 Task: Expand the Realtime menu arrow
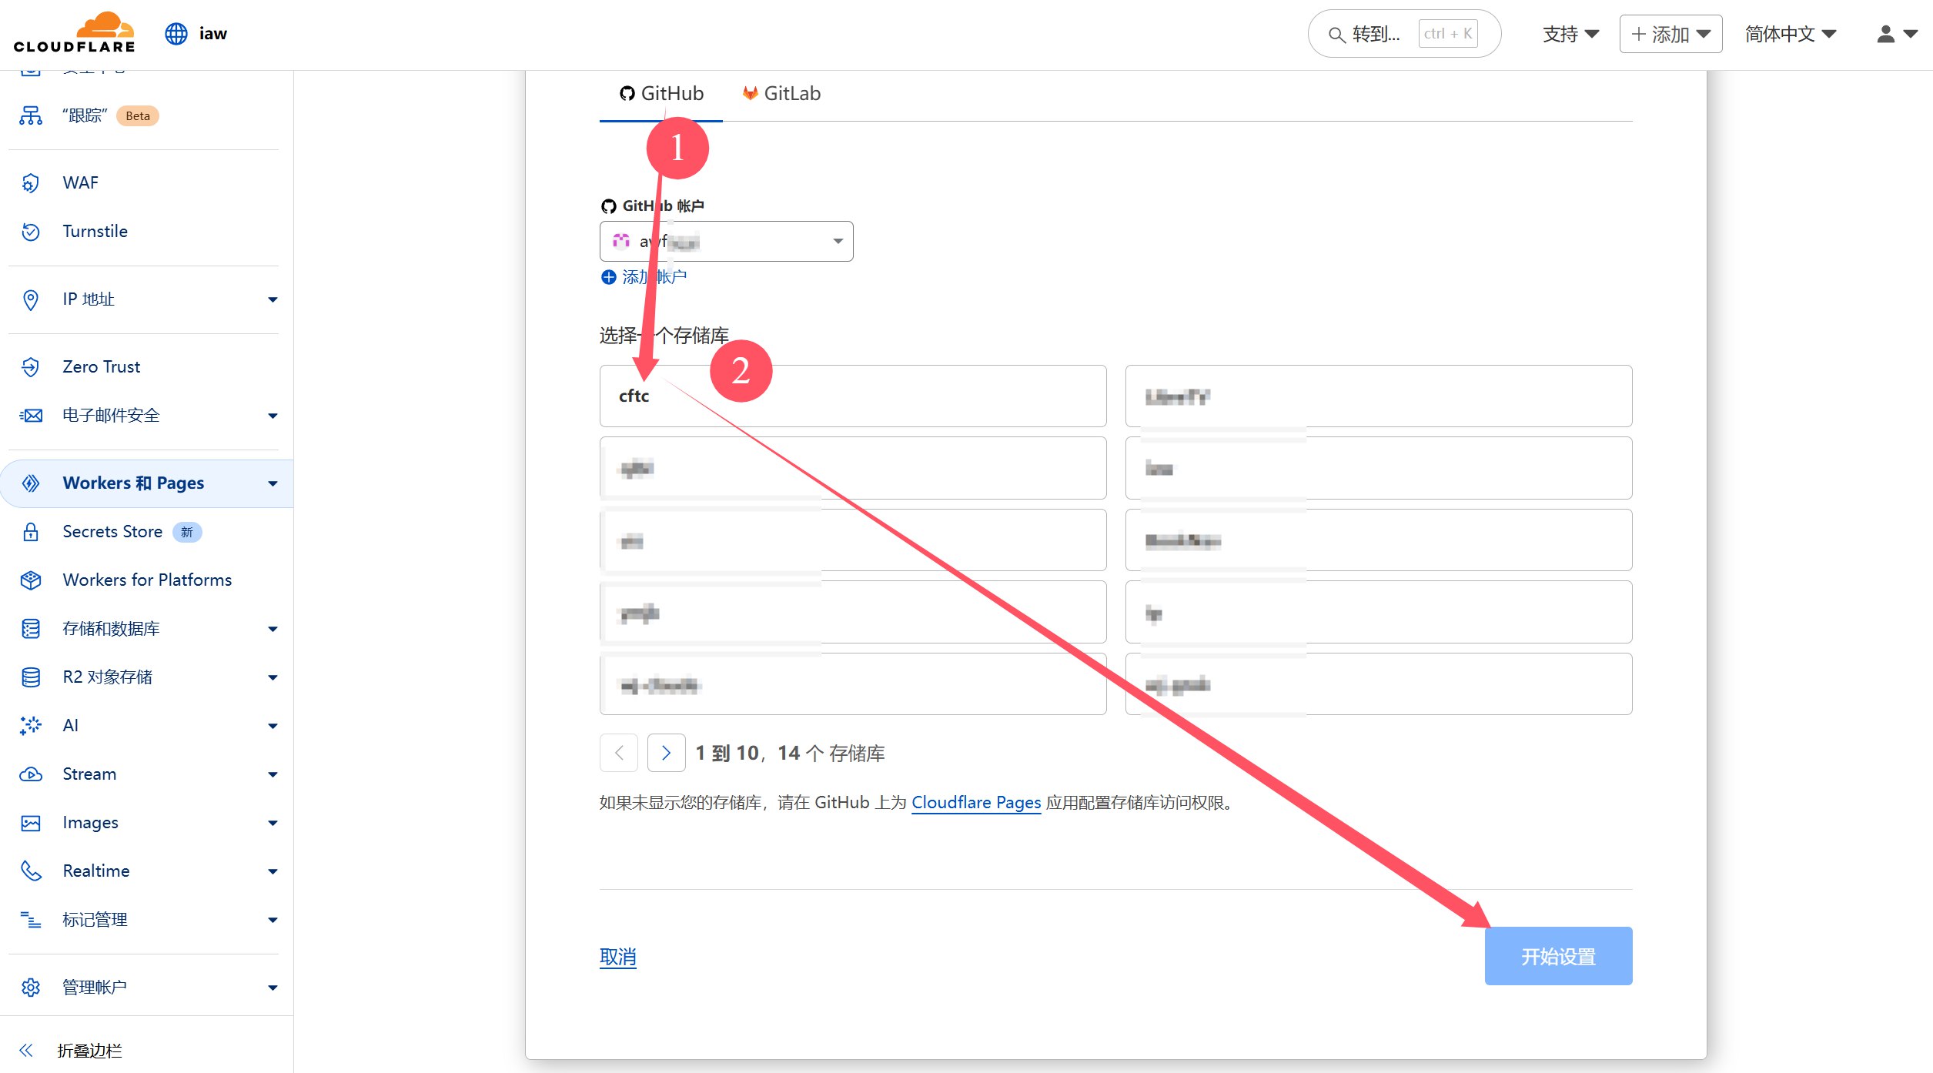(x=273, y=871)
